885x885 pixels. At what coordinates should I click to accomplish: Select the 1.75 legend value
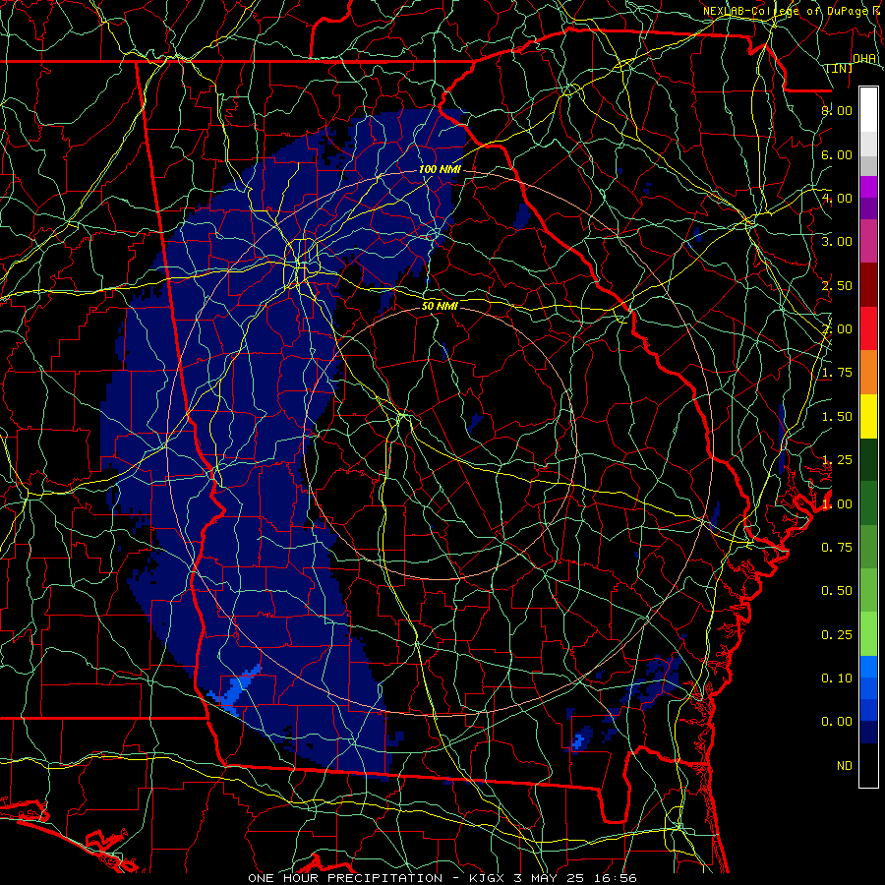837,373
